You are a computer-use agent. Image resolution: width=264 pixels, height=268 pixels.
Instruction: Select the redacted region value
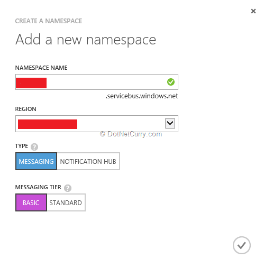(x=48, y=124)
